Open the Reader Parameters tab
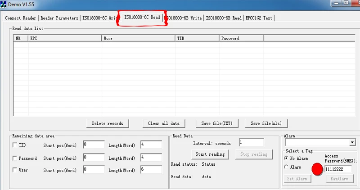Screen dimensions: 360x190 pyautogui.click(x=59, y=18)
